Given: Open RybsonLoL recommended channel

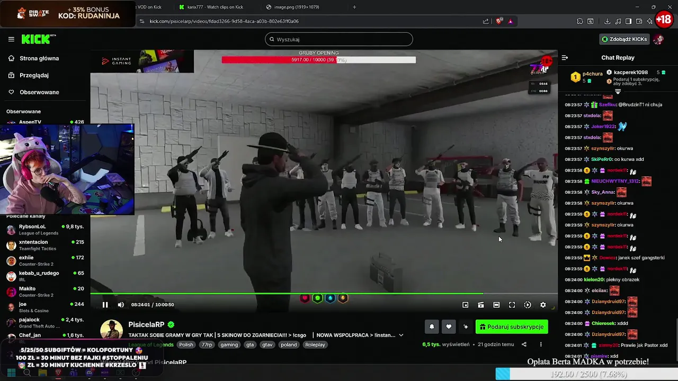Looking at the screenshot, I should (x=45, y=230).
